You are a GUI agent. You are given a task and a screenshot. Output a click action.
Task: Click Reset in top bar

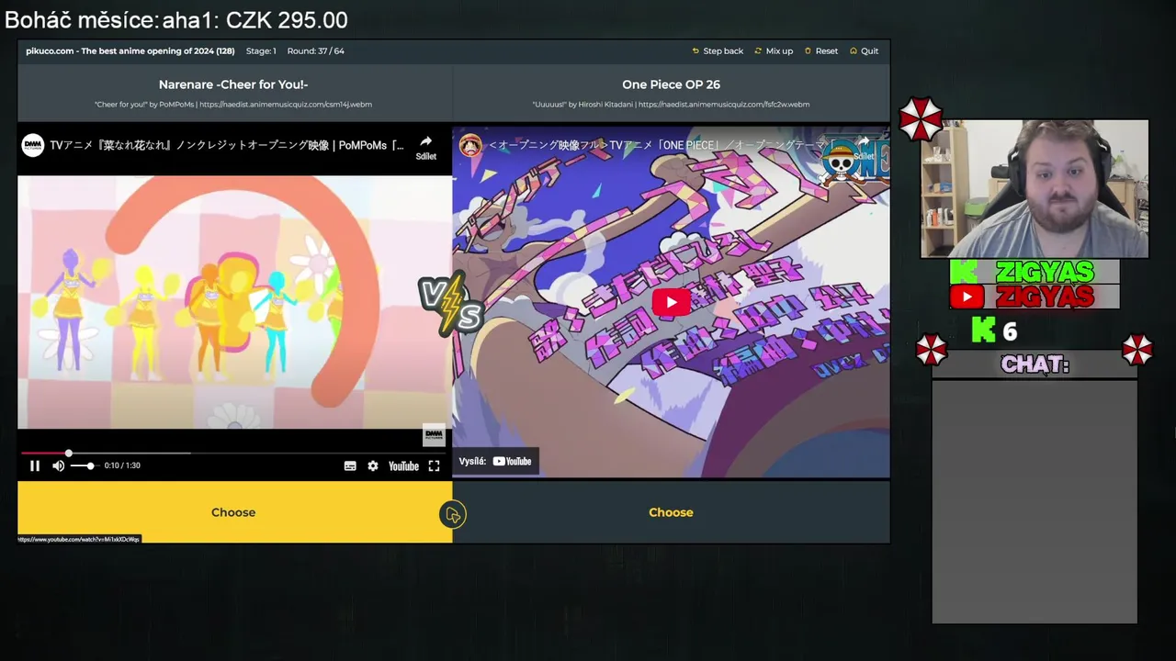click(821, 50)
